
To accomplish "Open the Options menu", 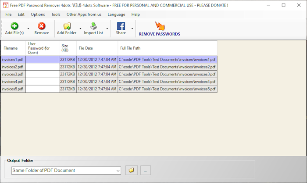I will point(38,14).
